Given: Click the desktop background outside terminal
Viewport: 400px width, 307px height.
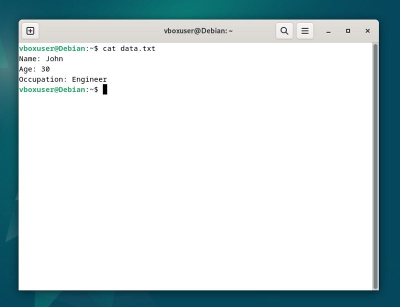Looking at the screenshot, I should pyautogui.click(x=390, y=150).
